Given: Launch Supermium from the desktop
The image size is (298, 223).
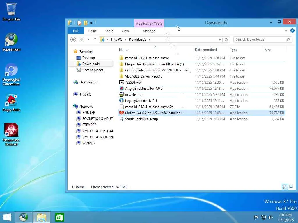Looking at the screenshot, I should (x=11, y=42).
